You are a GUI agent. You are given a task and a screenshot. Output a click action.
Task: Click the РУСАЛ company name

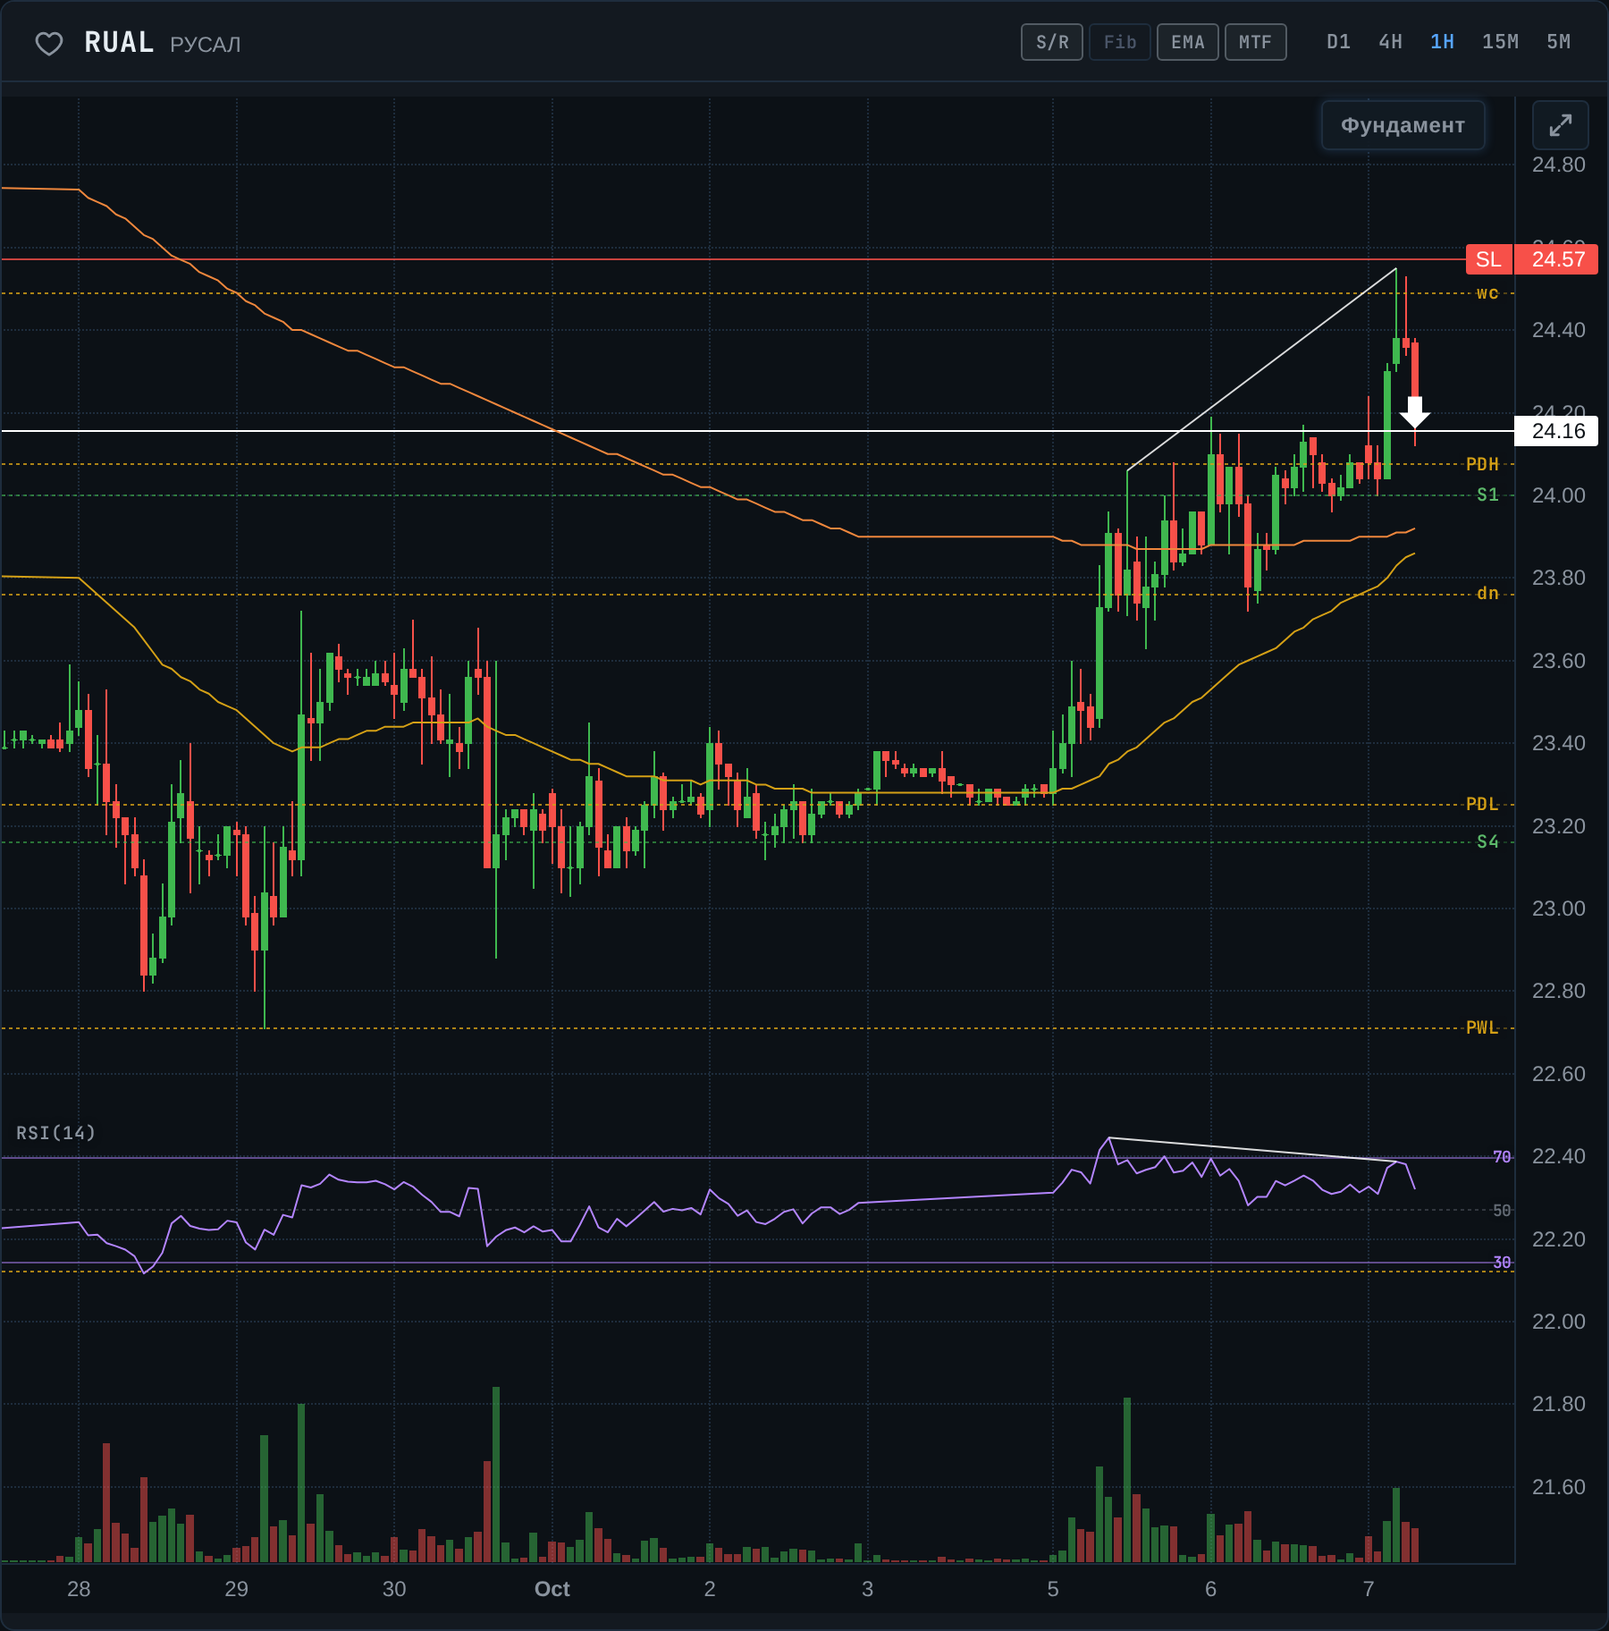[206, 45]
